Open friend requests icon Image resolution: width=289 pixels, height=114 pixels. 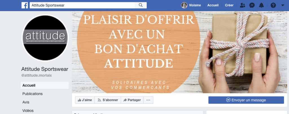pyautogui.click(x=242, y=5)
